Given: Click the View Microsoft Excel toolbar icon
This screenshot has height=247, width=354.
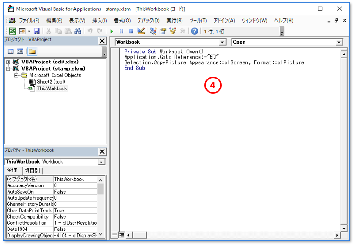Looking at the screenshot, I should (x=13, y=31).
